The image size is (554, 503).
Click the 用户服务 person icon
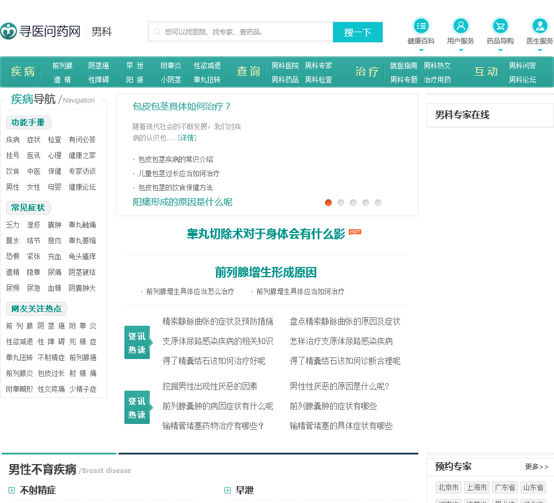pos(461,26)
